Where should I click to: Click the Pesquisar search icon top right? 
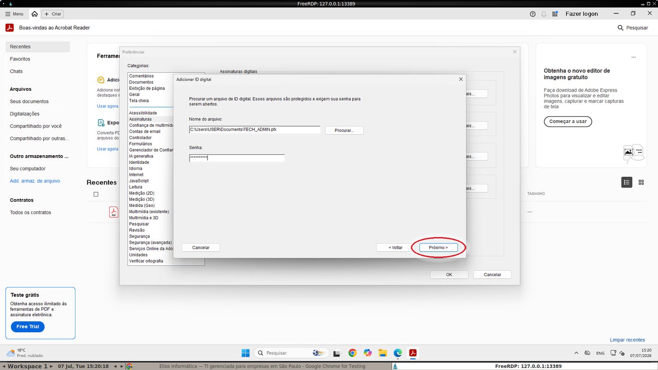coord(620,28)
